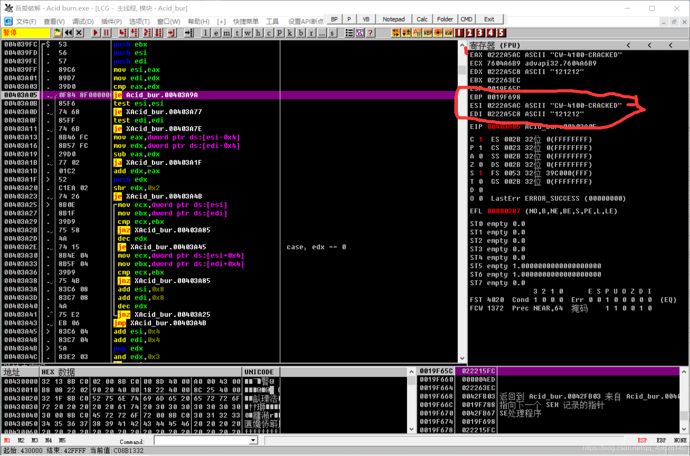Show Handles window with the 'h' button
This screenshot has height=456, width=690.
coord(258,33)
